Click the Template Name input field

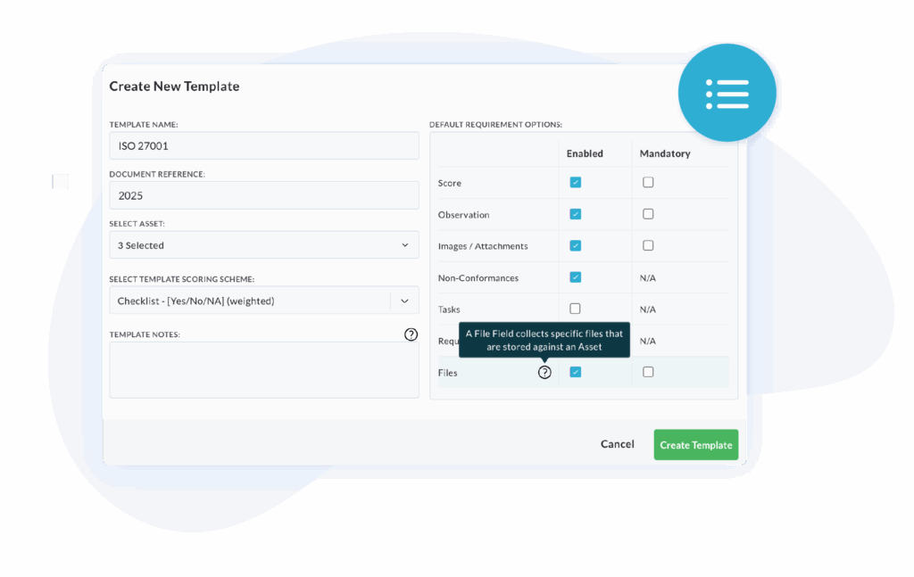263,146
